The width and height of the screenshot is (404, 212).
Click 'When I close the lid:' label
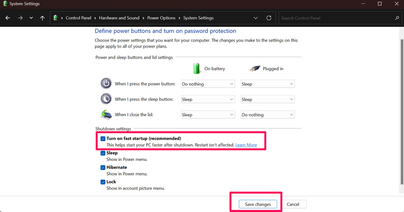[x=134, y=115]
